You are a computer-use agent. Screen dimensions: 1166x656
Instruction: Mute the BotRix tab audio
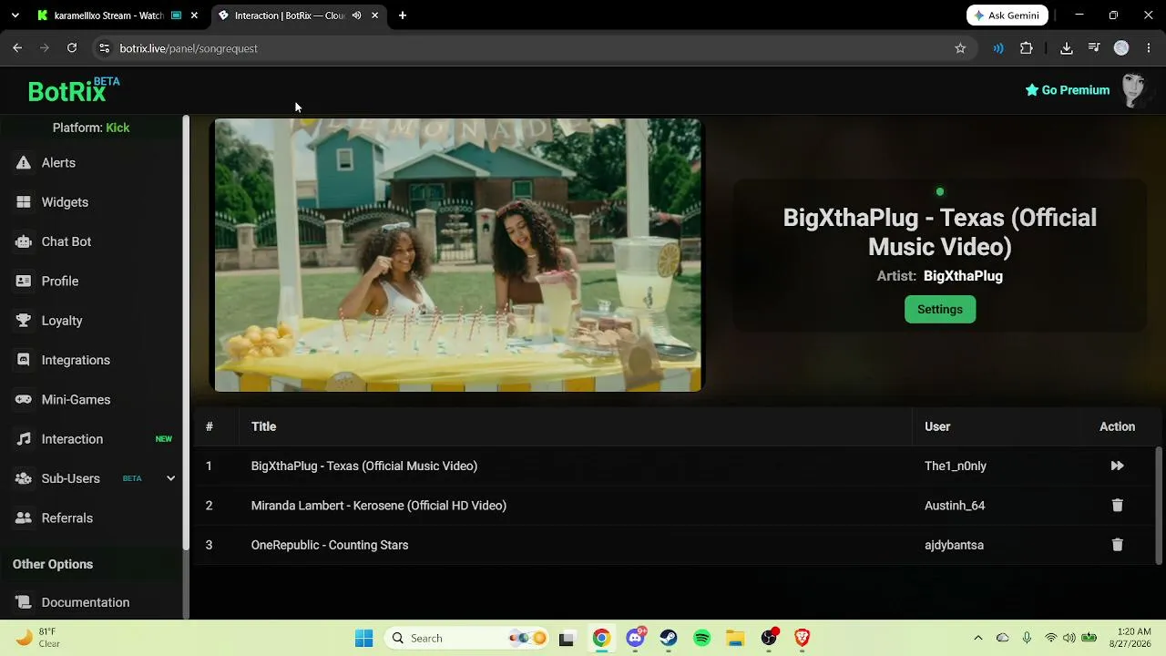356,15
